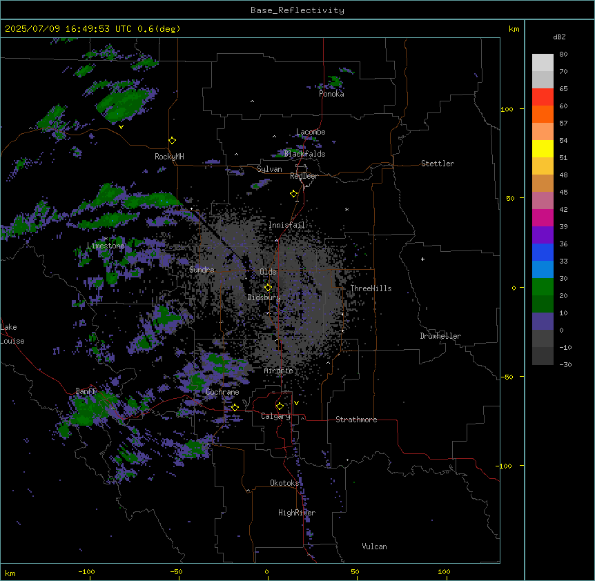Click the Base_Reflectivity title
The image size is (595, 581).
pos(297,10)
